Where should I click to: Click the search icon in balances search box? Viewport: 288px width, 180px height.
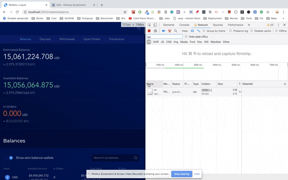click(x=135, y=158)
